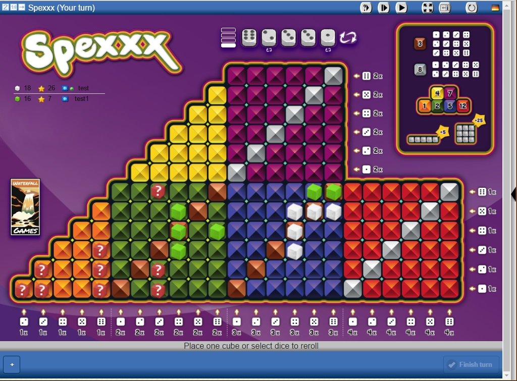Click the orange tile numbered 1 in the scoring panel
This screenshot has width=517, height=381.
point(424,106)
